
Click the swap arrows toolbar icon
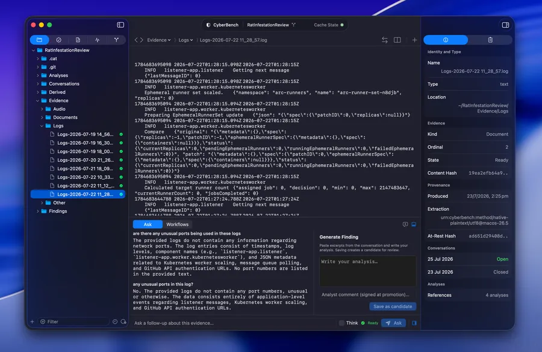coord(385,40)
